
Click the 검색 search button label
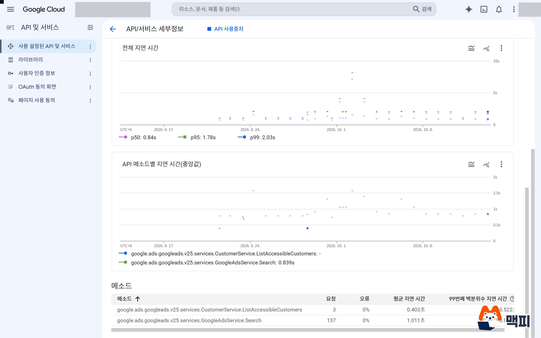(x=427, y=9)
